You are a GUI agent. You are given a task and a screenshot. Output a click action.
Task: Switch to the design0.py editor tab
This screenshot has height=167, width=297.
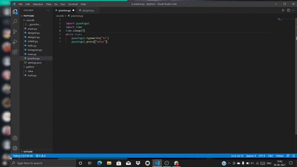pos(88,10)
